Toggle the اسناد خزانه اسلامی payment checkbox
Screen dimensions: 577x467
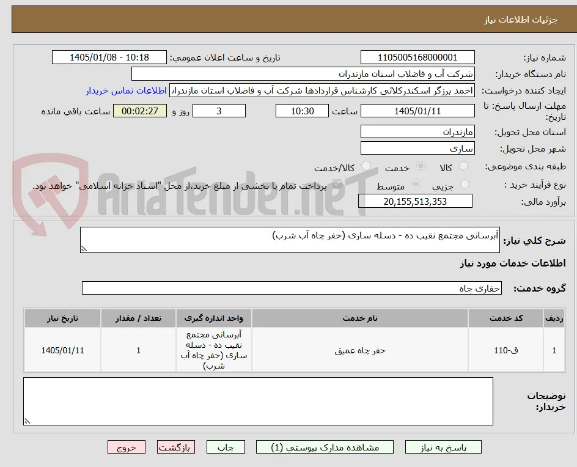336,185
